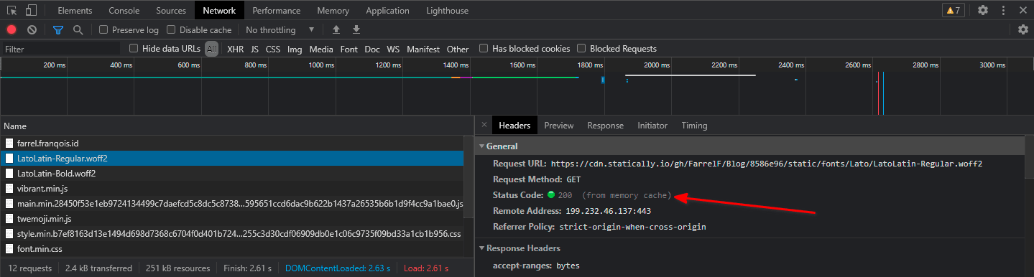This screenshot has width=1034, height=277.
Task: Open network search magnifier
Action: 78,30
